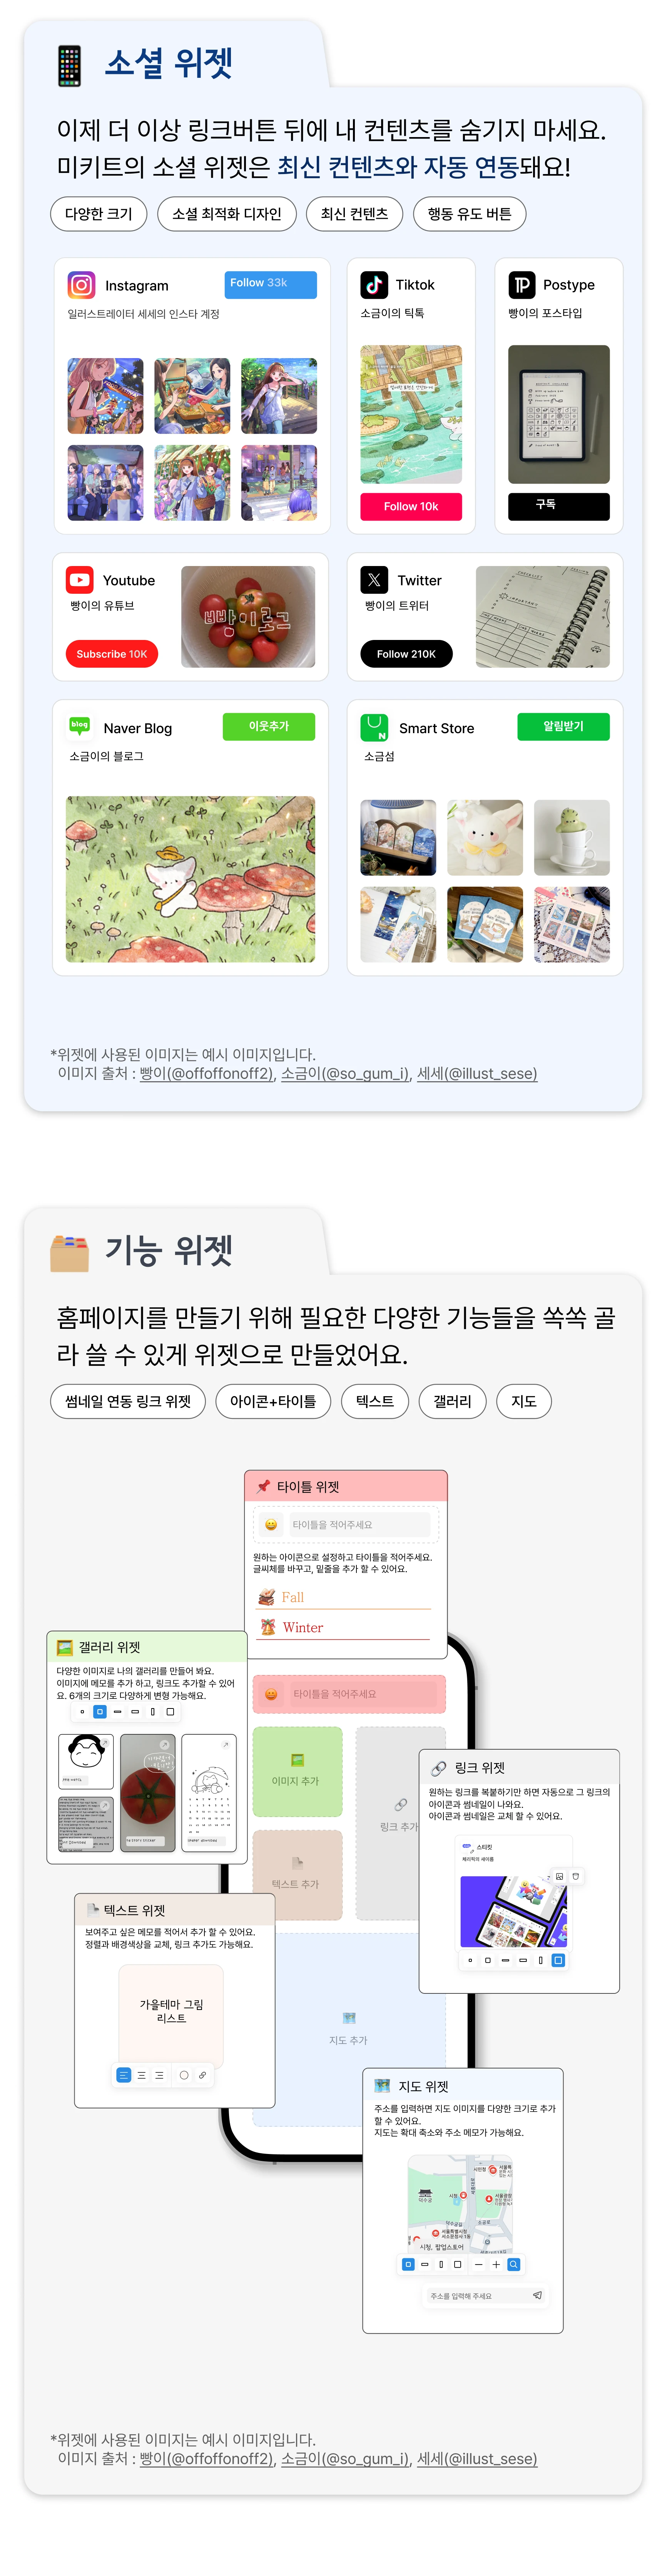
Task: Click TikTok Follow 10k button
Action: tap(411, 506)
